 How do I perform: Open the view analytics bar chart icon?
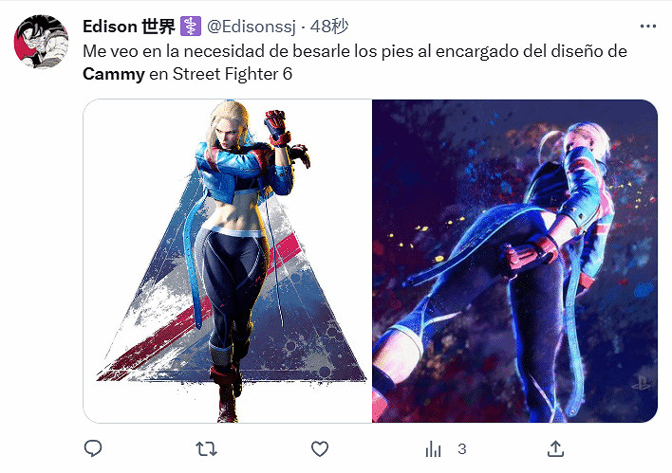pos(433,449)
